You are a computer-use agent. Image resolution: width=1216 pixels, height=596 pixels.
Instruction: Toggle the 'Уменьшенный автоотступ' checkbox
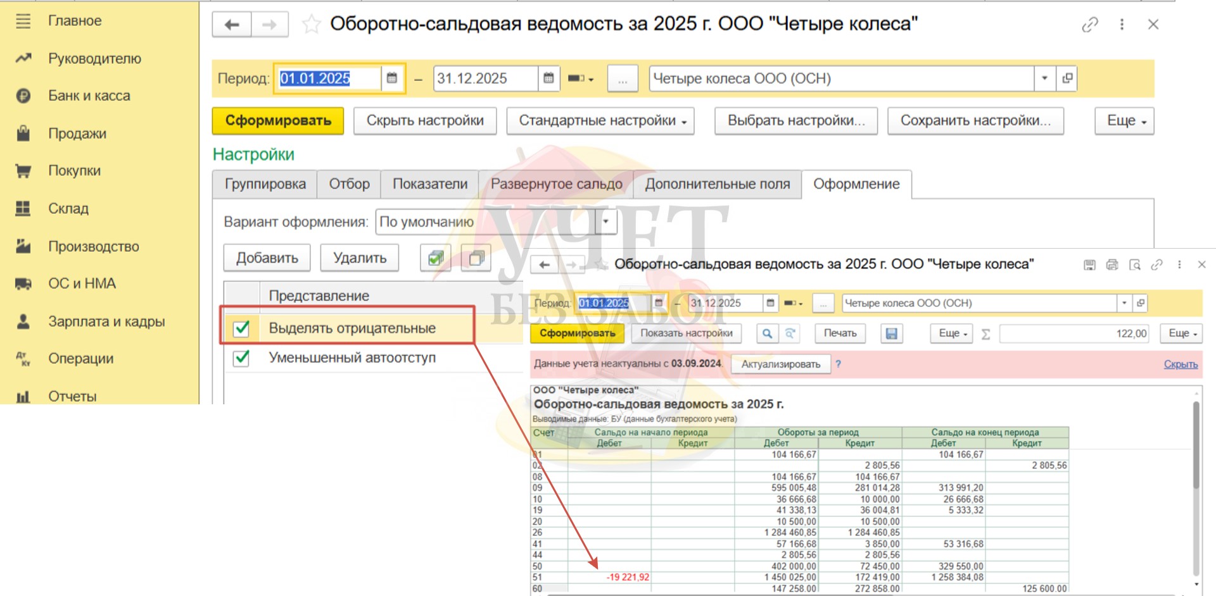(241, 358)
